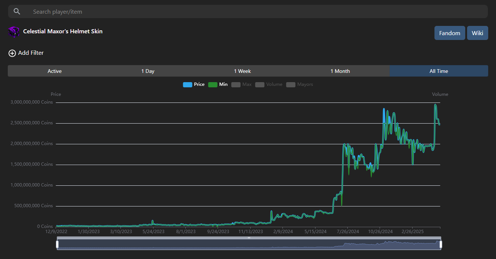Screen dimensions: 496x259
Task: Click the 7/26/2024 date label
Action: point(348,232)
